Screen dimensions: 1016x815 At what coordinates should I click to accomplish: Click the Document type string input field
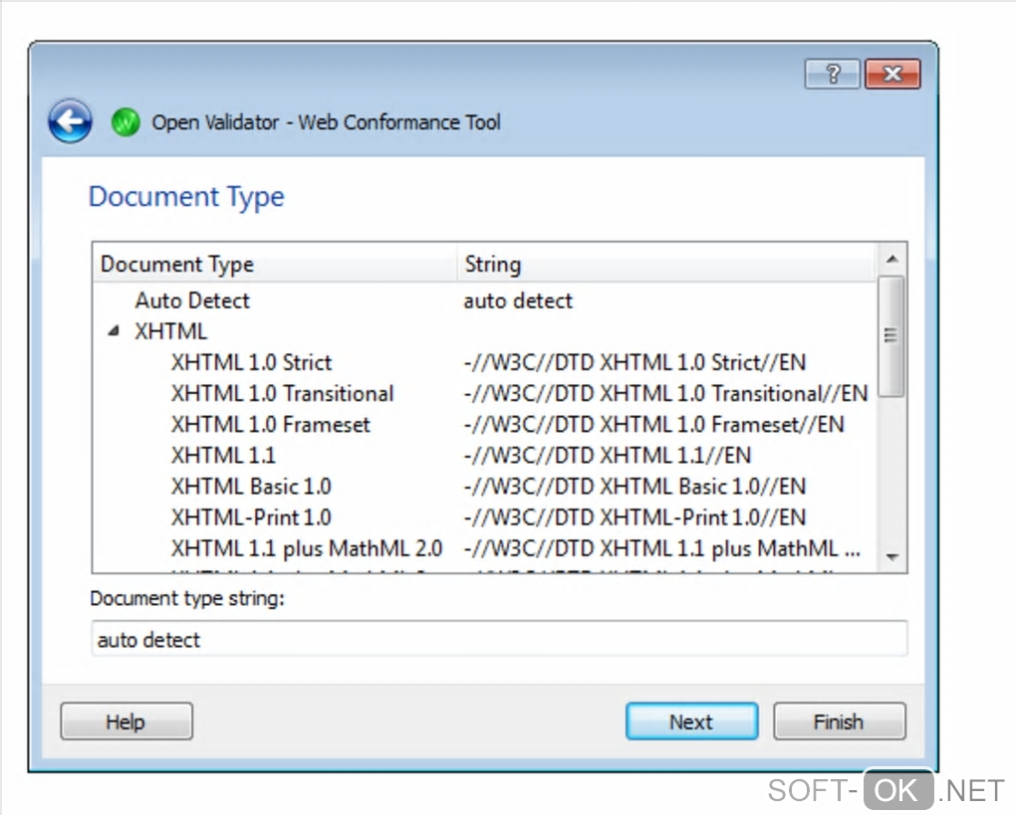tap(498, 639)
